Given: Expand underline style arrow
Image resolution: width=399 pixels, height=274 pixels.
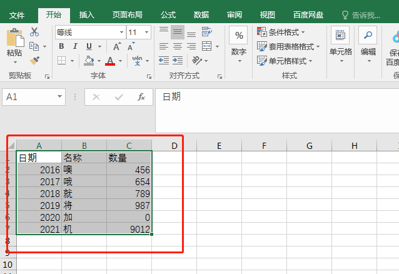Looking at the screenshot, I should [x=100, y=46].
